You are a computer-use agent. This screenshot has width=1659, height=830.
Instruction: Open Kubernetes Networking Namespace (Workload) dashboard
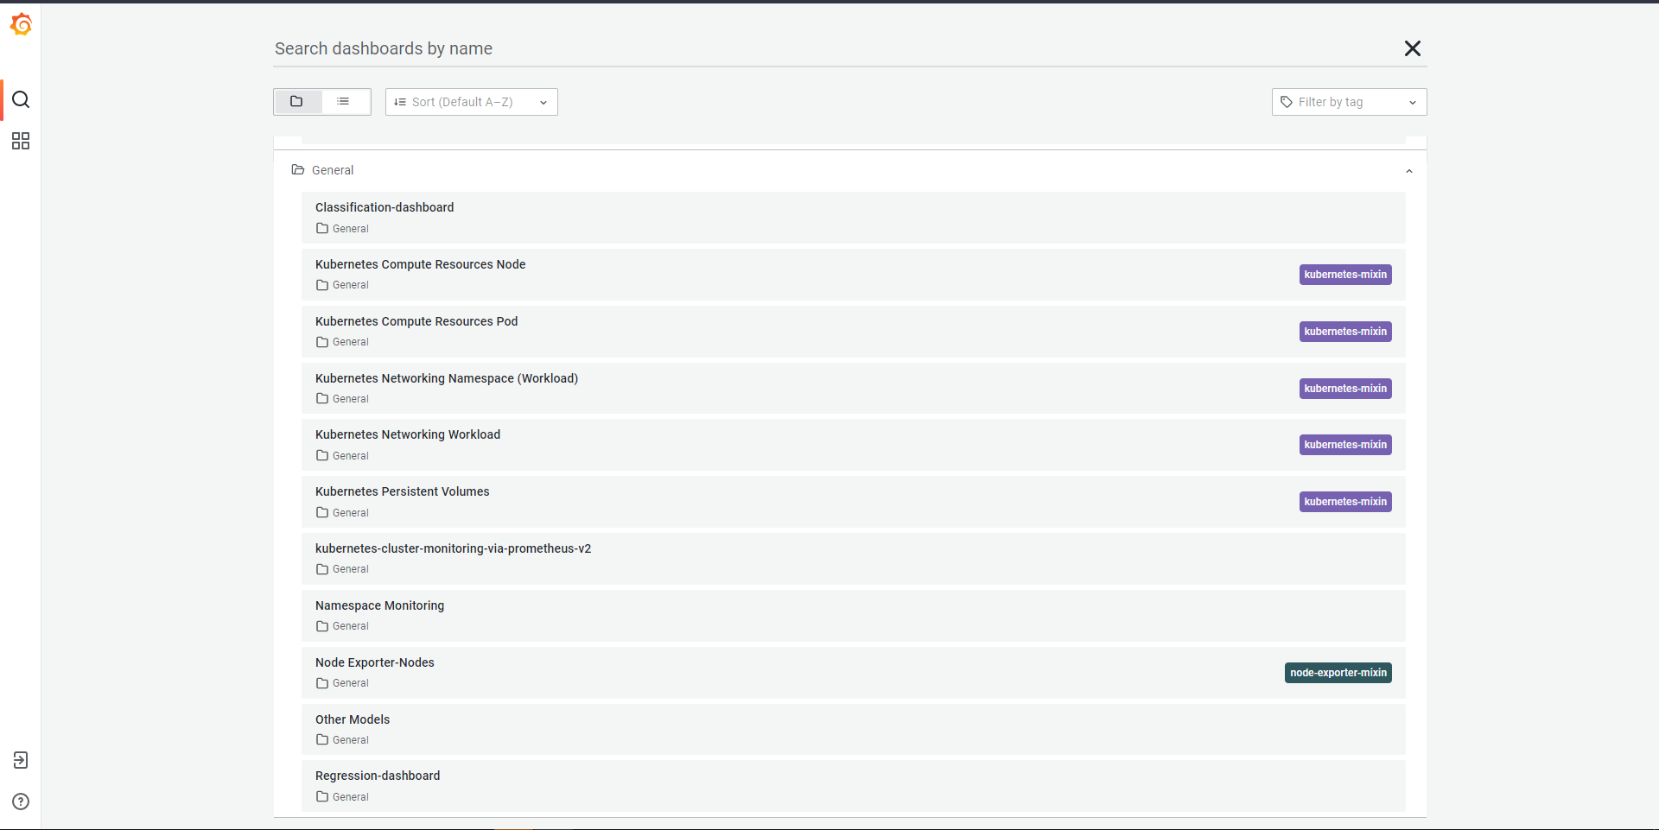point(854,389)
